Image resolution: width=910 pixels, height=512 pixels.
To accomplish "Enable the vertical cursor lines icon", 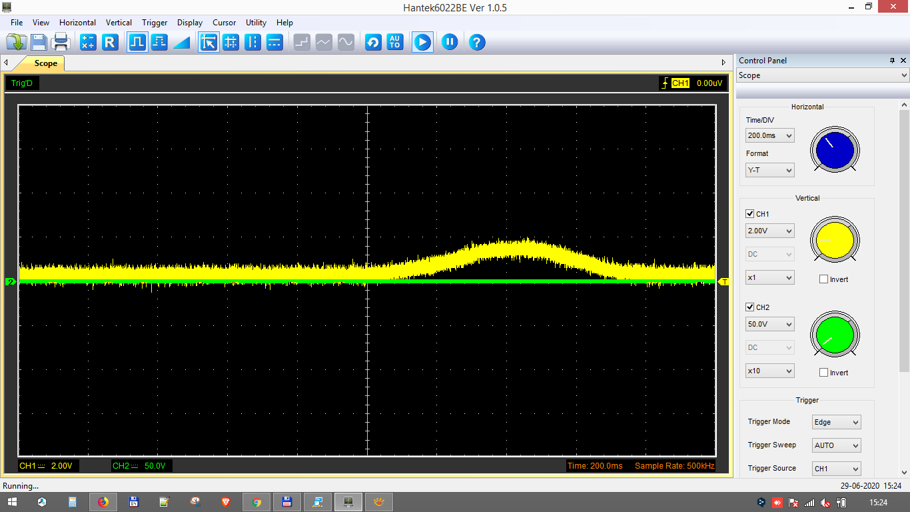I will pos(252,43).
